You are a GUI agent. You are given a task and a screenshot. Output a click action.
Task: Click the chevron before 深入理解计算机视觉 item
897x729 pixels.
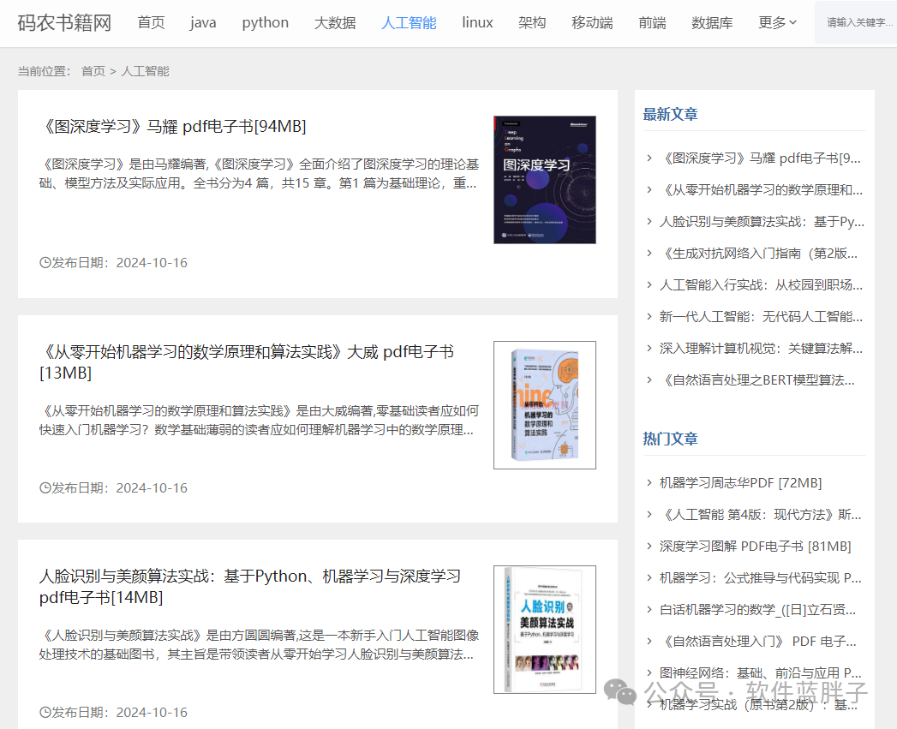click(649, 349)
